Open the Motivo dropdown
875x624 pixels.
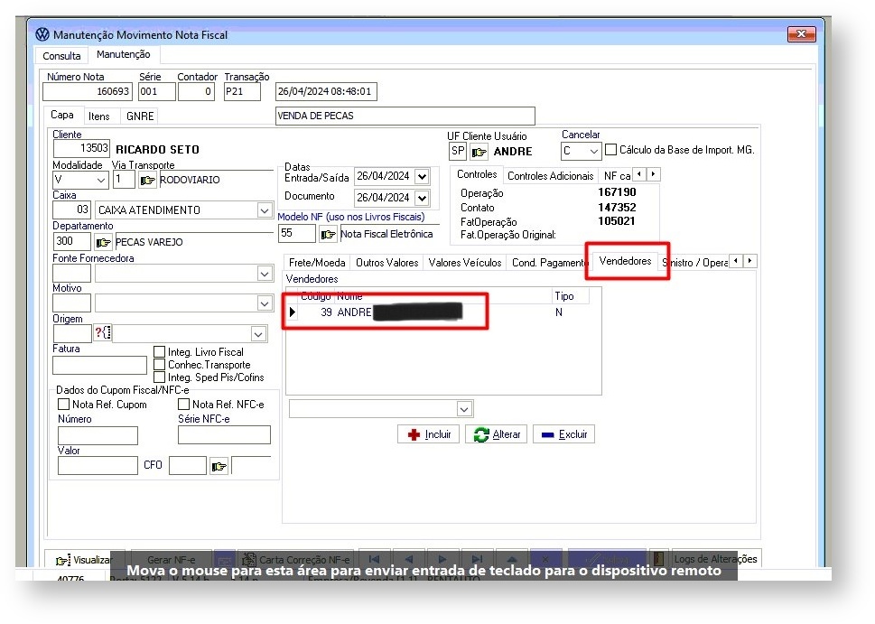click(x=265, y=303)
